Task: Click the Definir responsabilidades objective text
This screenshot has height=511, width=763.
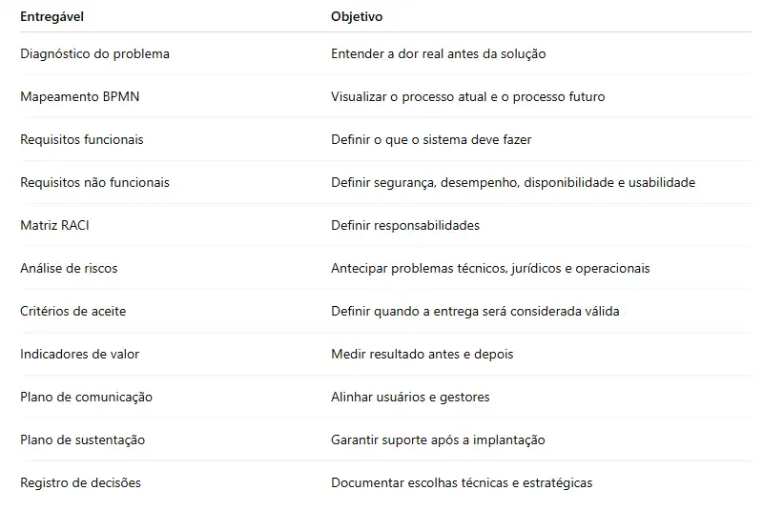Action: [x=405, y=225]
